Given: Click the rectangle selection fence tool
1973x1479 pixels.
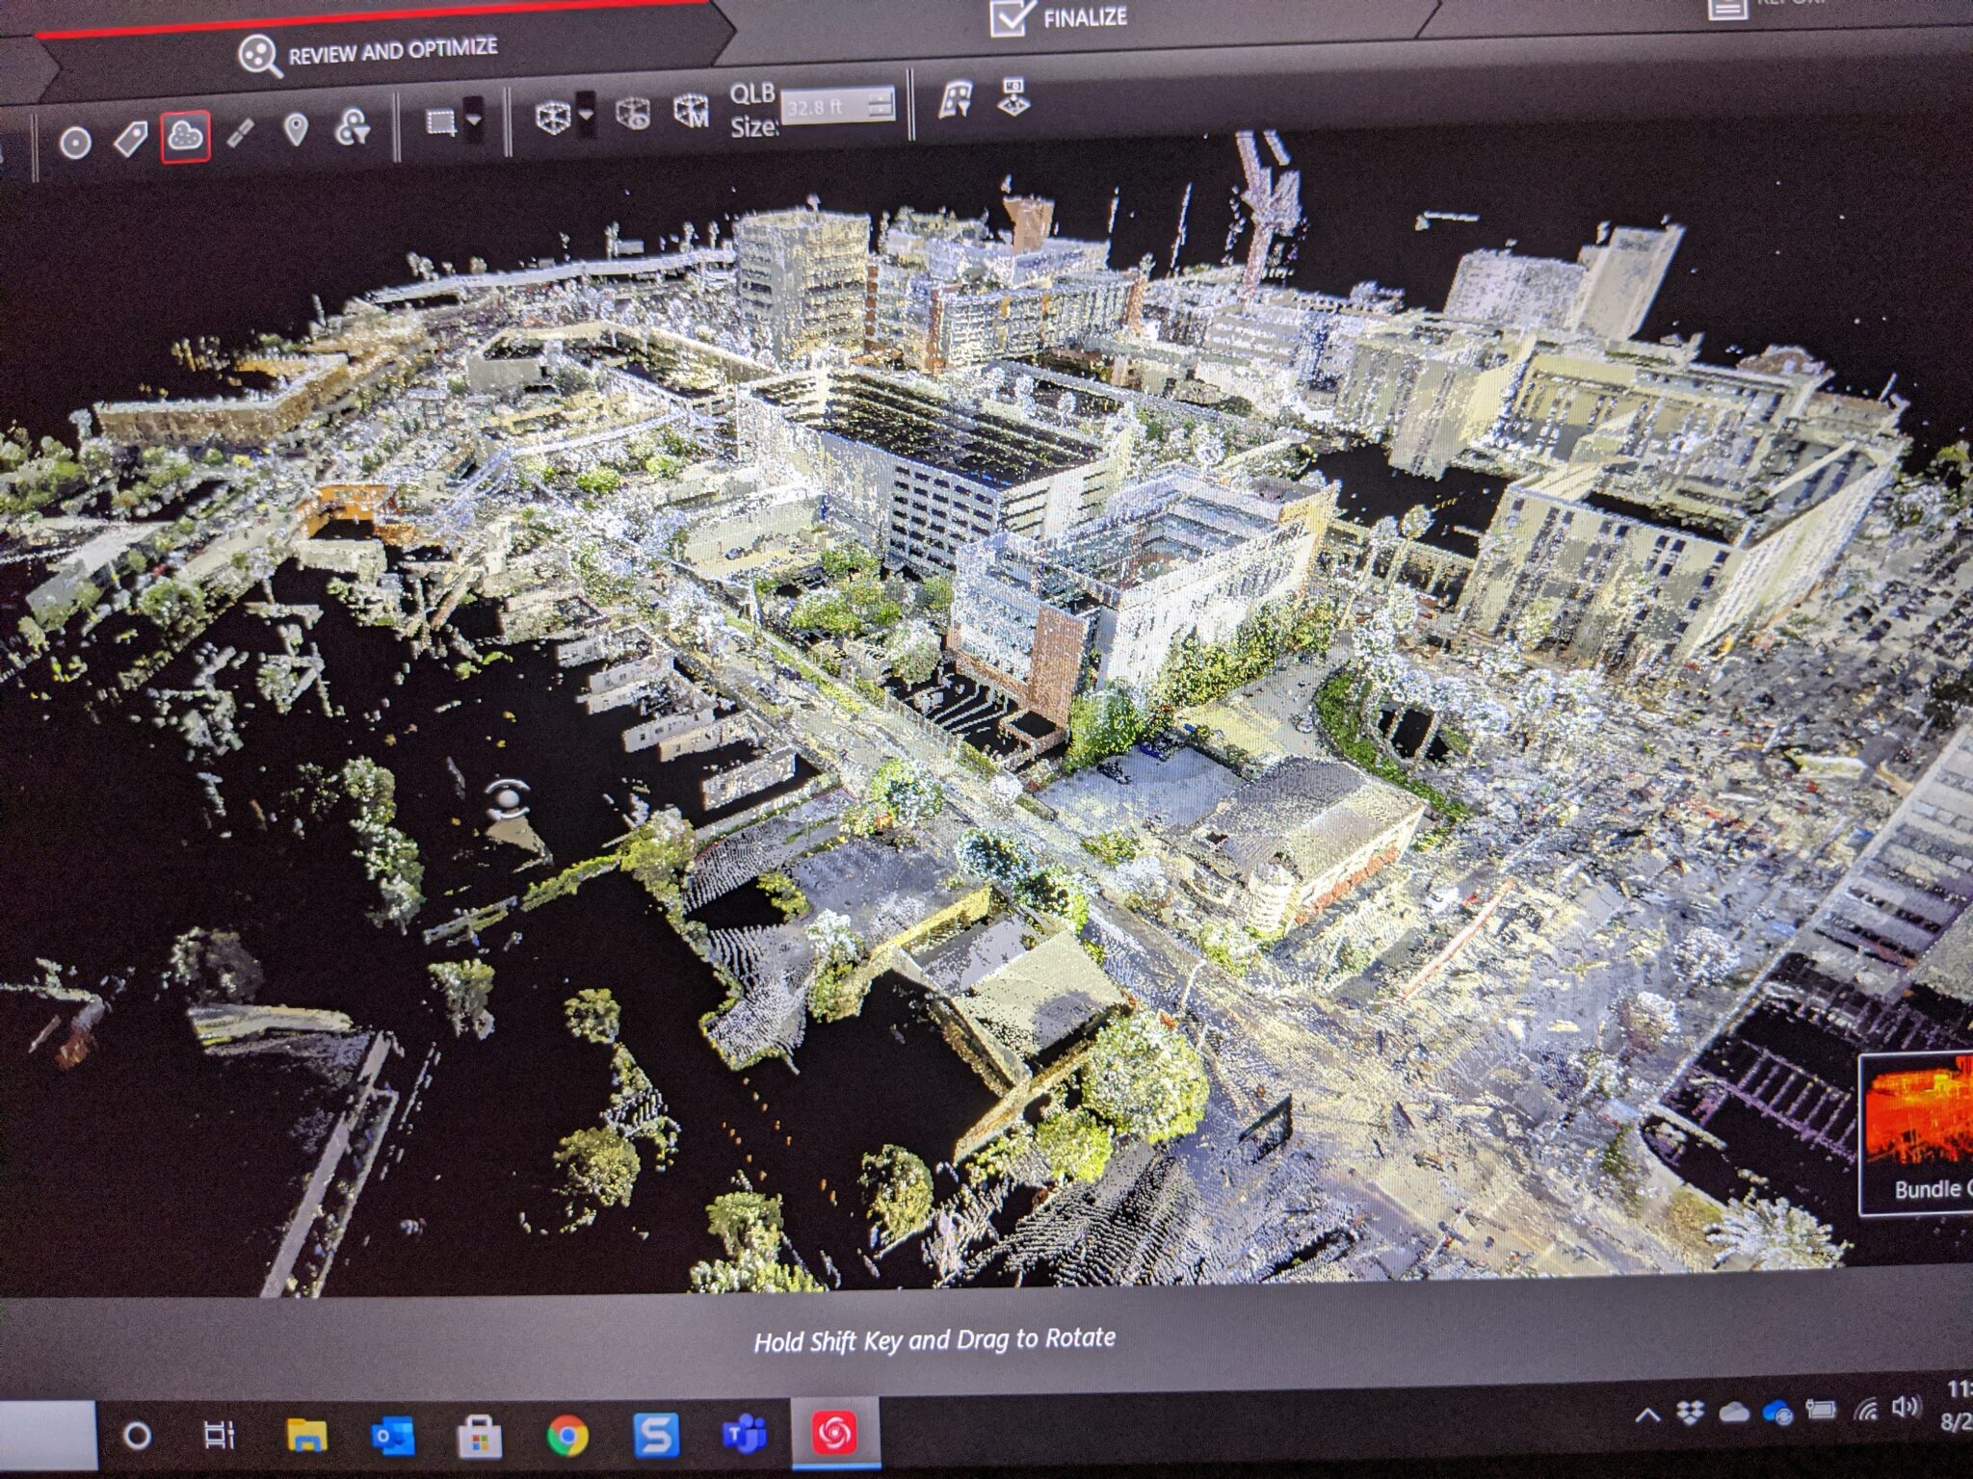Looking at the screenshot, I should pyautogui.click(x=440, y=122).
